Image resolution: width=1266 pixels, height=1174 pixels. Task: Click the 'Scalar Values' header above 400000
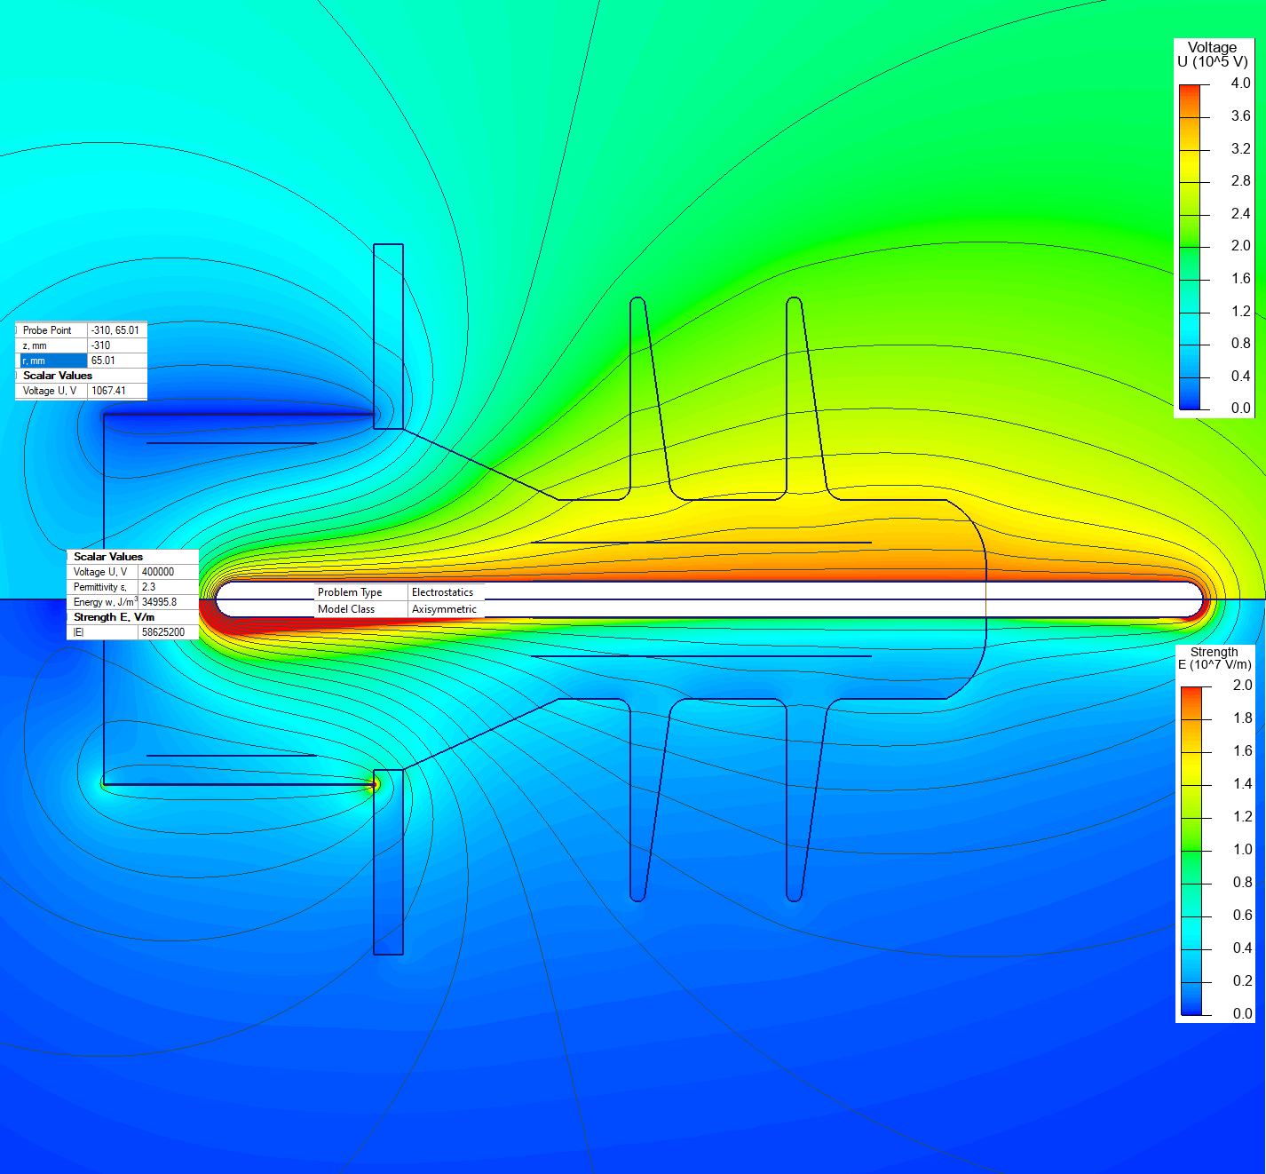(108, 557)
